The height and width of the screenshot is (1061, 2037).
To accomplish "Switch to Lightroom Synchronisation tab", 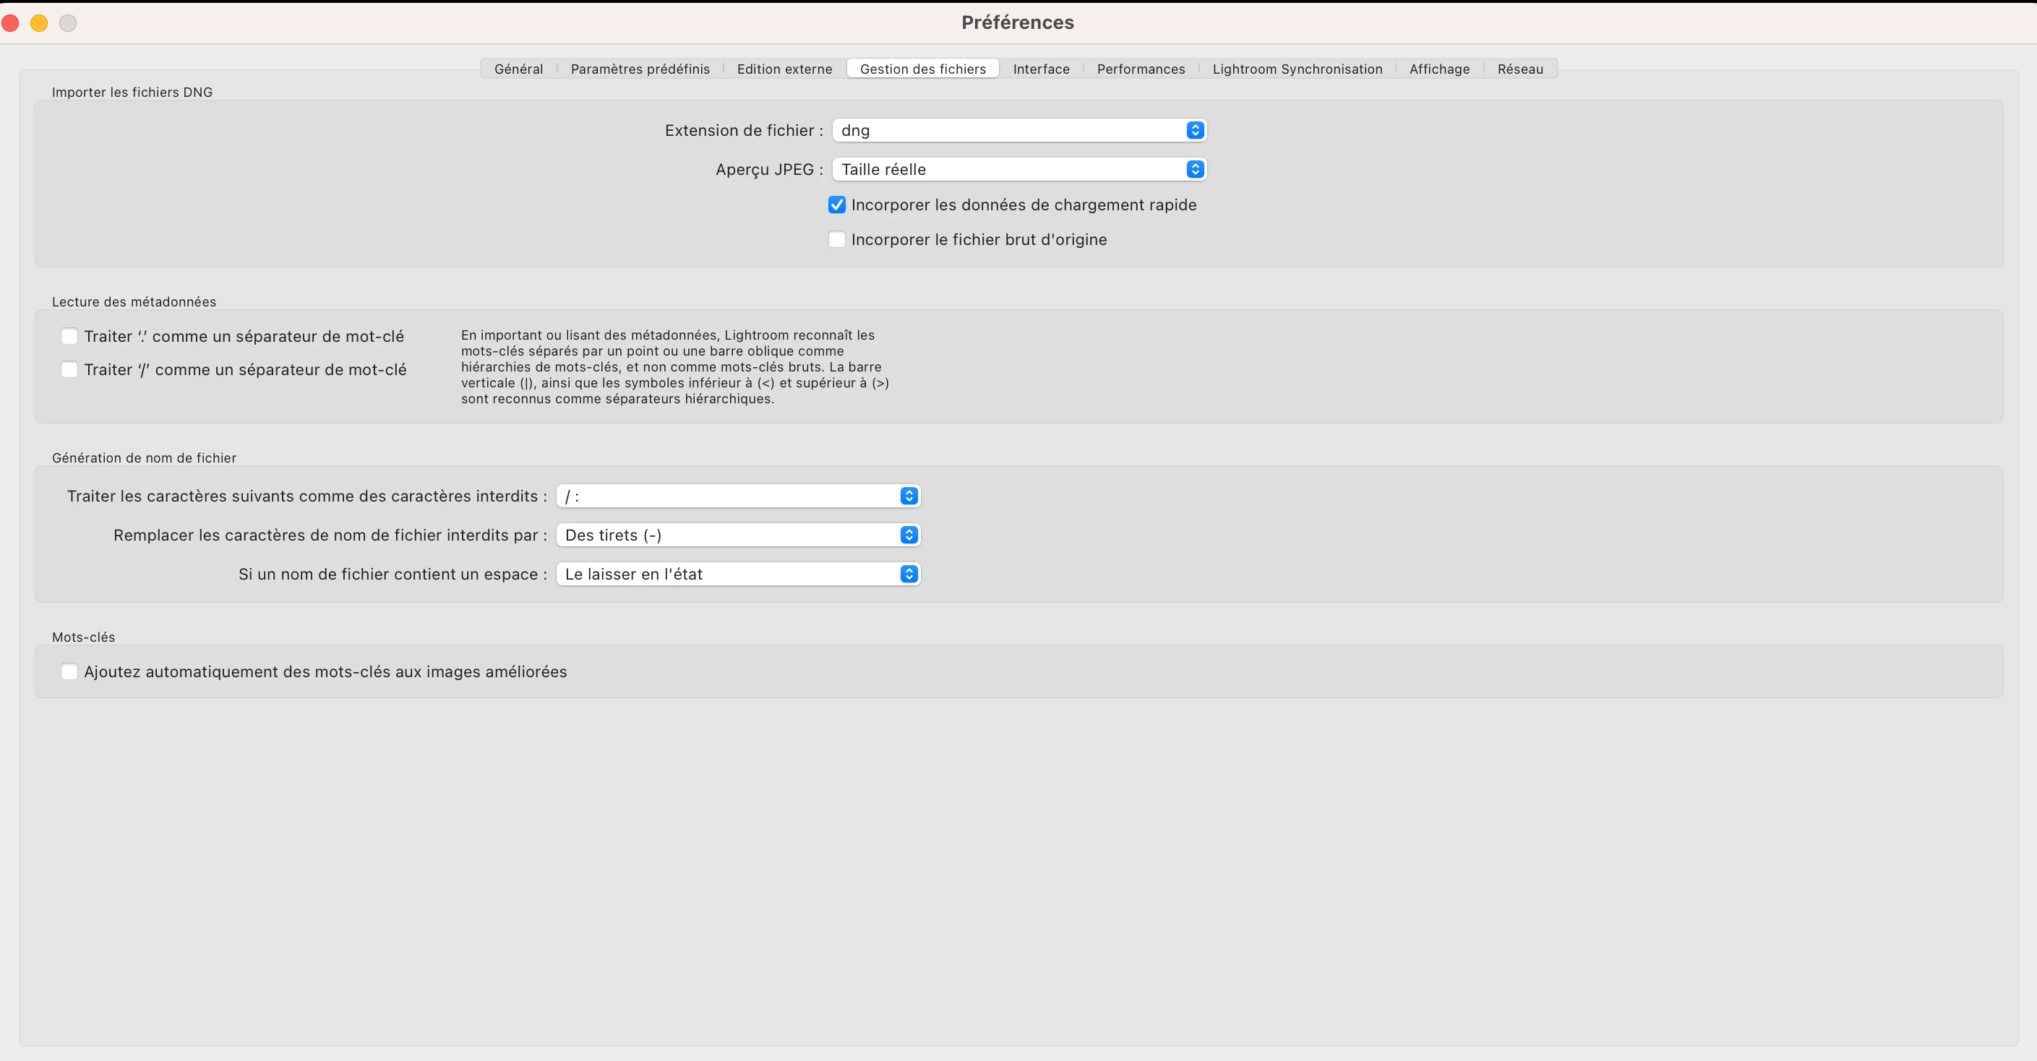I will coord(1297,69).
